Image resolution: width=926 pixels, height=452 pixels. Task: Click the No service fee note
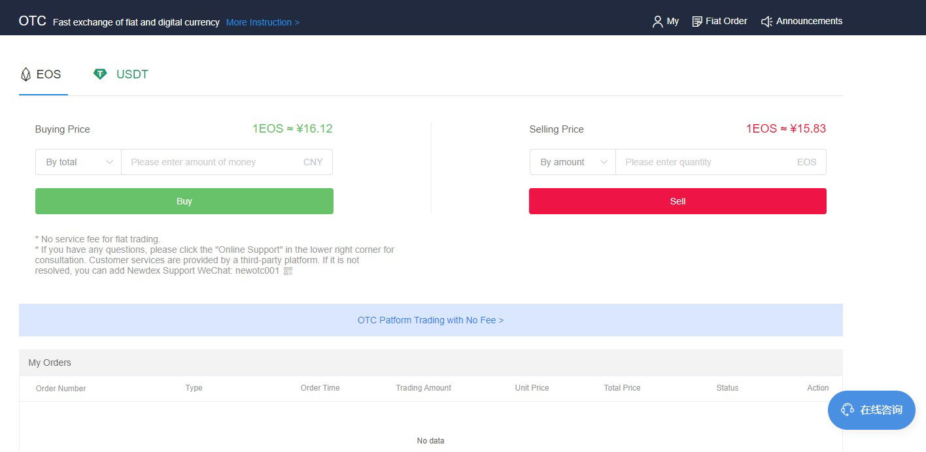97,239
